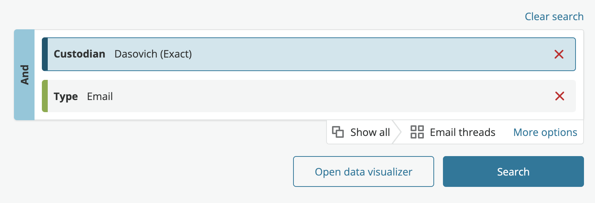Run the Search button
This screenshot has width=595, height=203.
point(513,171)
